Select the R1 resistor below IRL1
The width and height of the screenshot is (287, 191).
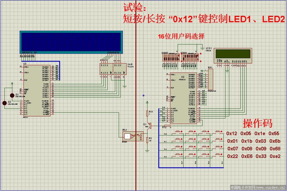click(x=147, y=139)
